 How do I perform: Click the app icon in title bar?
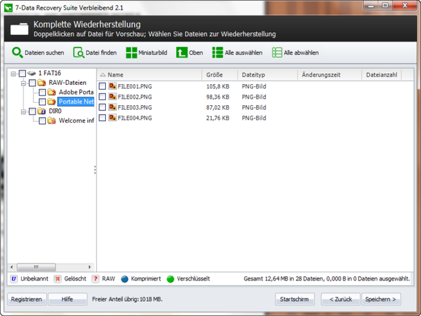(x=8, y=7)
